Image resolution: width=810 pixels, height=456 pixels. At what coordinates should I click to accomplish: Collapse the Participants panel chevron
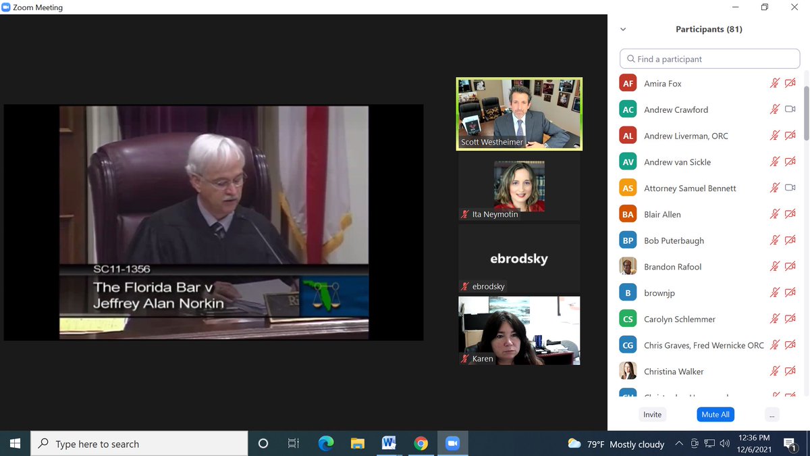point(623,29)
